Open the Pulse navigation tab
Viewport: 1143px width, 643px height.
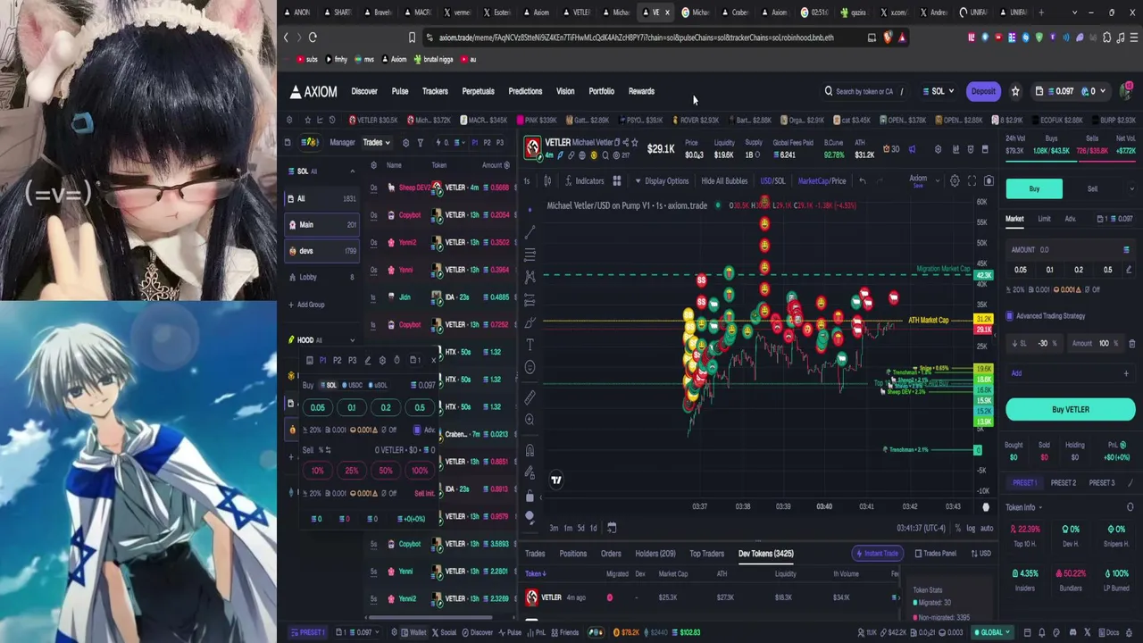tap(400, 91)
